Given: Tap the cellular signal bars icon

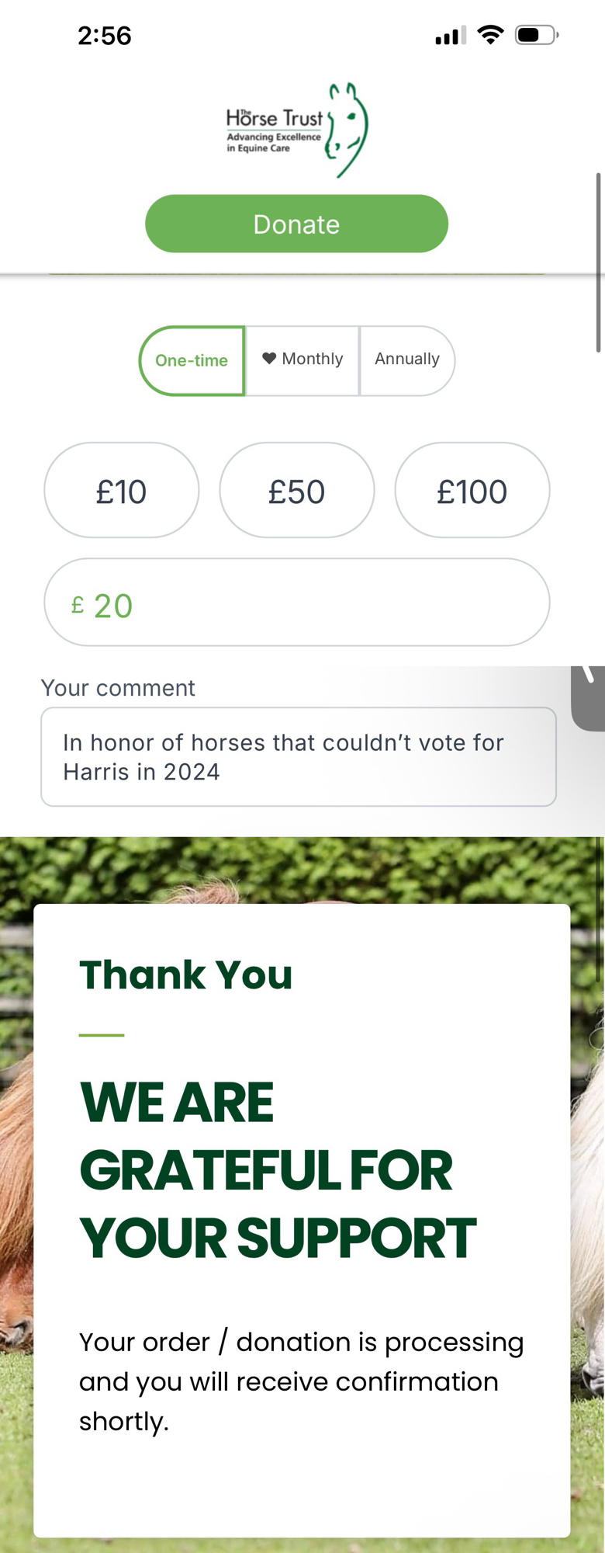Looking at the screenshot, I should point(450,36).
